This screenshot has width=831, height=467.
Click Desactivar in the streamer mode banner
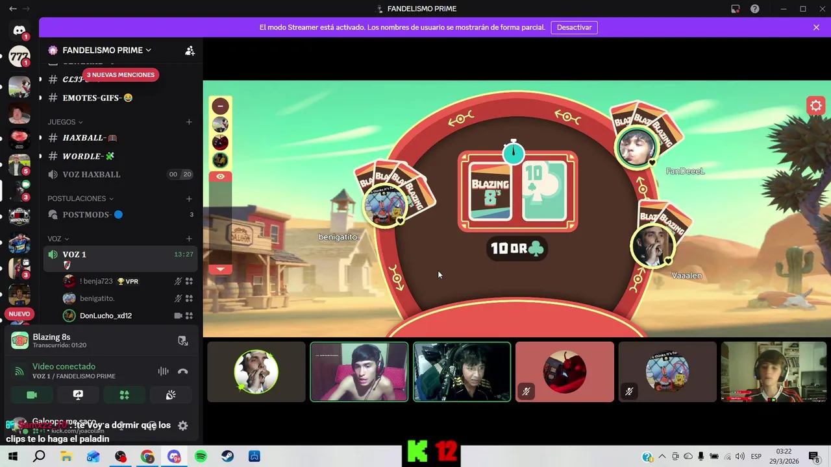click(574, 27)
